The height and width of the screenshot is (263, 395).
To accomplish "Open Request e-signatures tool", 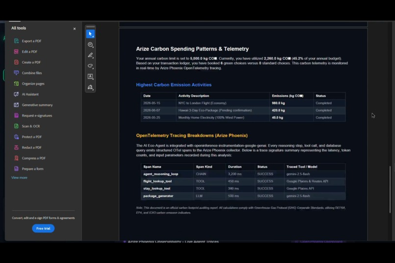I will 37,116.
